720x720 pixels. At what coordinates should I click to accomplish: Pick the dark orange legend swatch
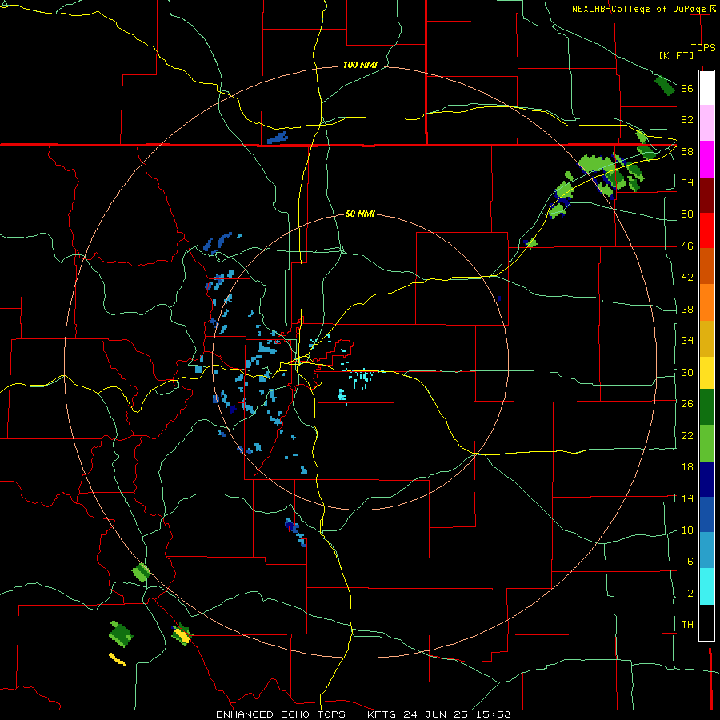pos(706,266)
